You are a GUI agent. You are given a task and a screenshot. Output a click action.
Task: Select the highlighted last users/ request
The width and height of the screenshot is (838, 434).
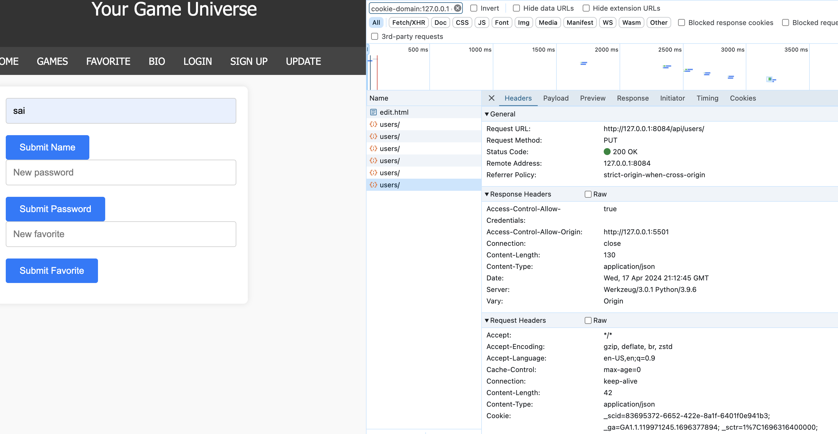[424, 185]
